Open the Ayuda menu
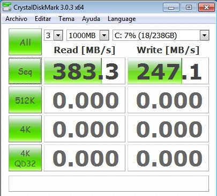Screen dimensions: 217x196 (91, 19)
